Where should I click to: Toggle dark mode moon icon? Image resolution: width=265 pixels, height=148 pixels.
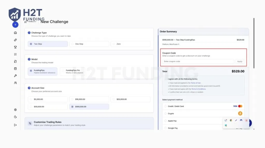point(15,117)
